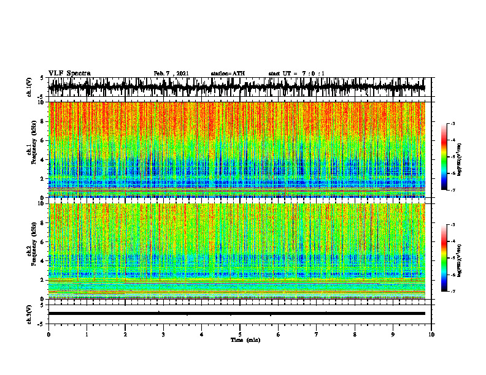Click time axis tick label "2"

[x=125, y=335]
